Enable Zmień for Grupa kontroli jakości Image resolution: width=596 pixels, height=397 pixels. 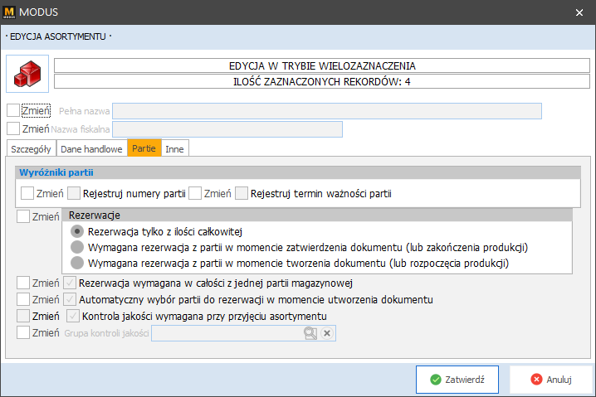click(x=24, y=333)
